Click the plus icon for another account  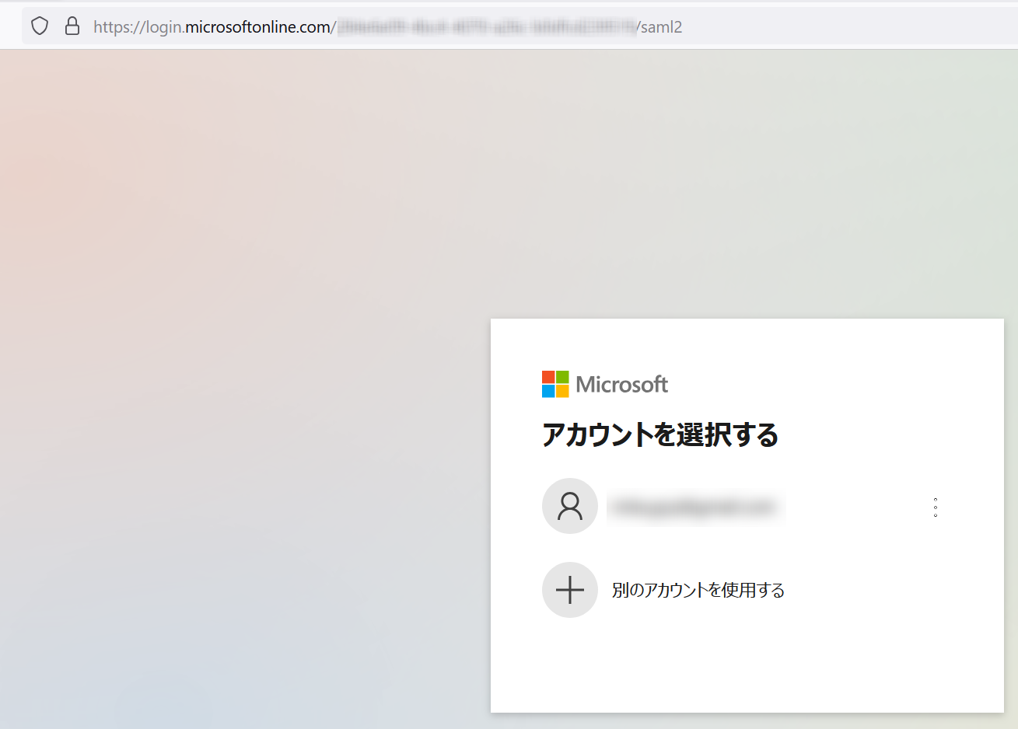[570, 590]
